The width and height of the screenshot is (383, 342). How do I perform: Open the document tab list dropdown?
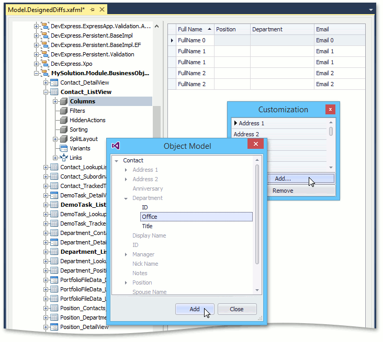(x=371, y=10)
